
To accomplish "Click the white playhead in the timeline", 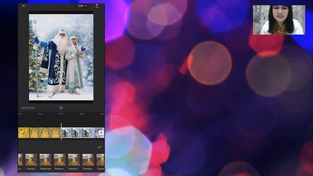I will [x=61, y=132].
